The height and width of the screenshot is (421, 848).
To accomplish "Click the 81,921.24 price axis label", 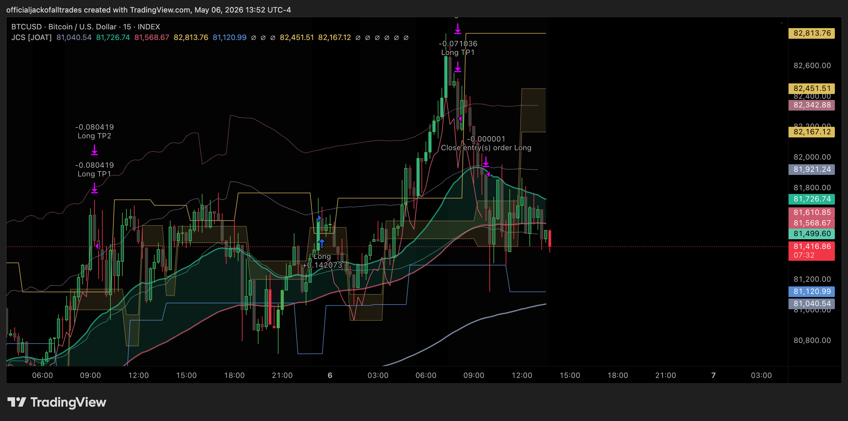I will 811,170.
